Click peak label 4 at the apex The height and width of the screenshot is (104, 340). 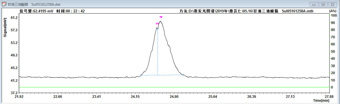click(x=161, y=17)
